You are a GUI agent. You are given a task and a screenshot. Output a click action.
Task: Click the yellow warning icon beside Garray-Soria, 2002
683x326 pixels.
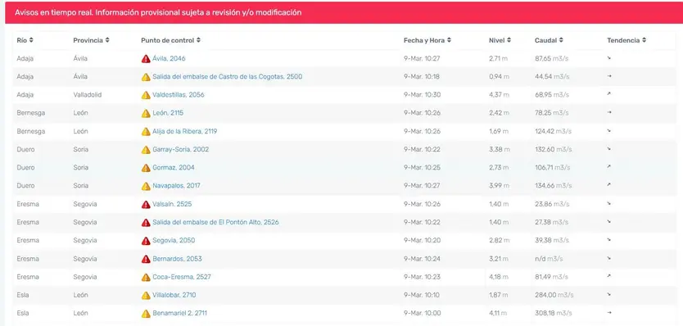click(x=146, y=150)
